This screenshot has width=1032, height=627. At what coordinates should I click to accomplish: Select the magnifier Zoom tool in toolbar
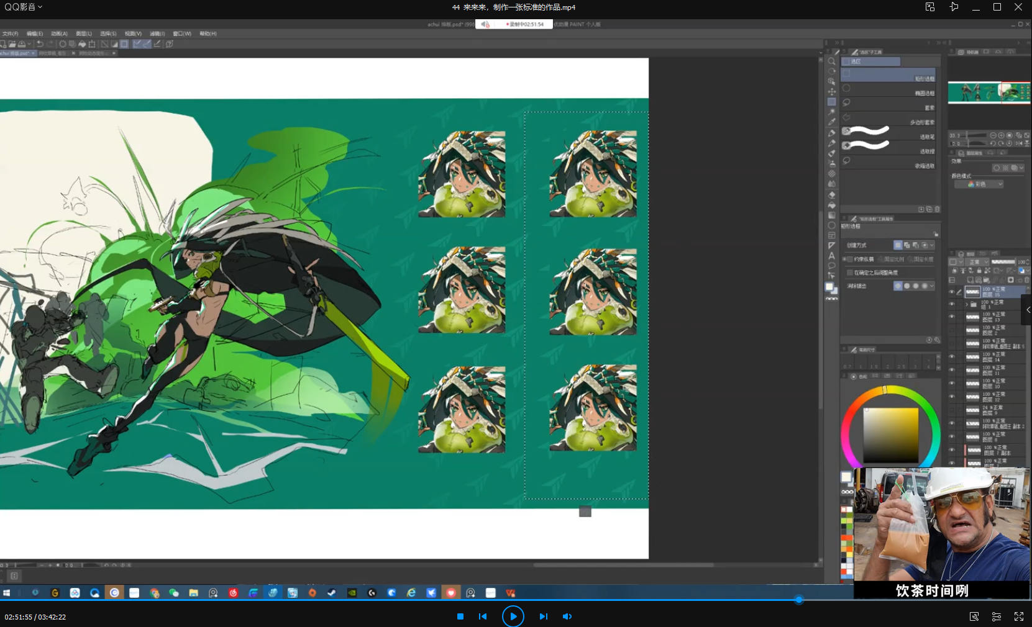pyautogui.click(x=831, y=61)
